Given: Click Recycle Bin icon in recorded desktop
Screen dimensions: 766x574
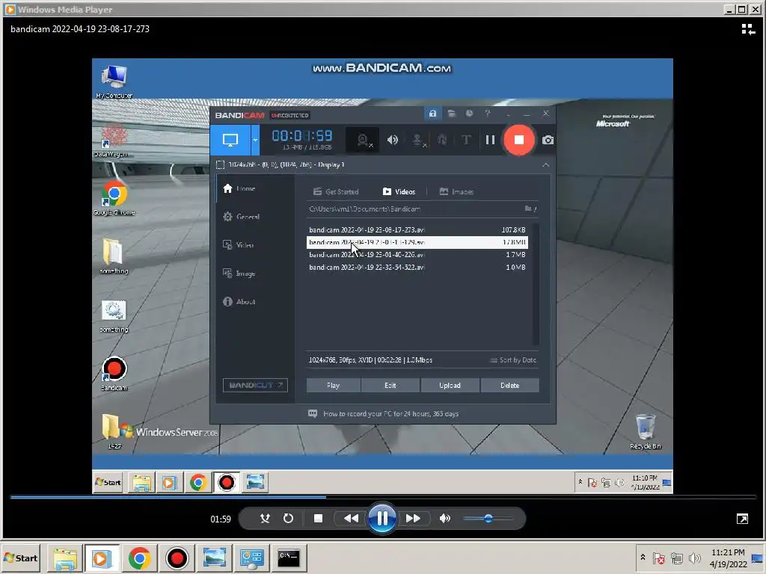Looking at the screenshot, I should pos(646,431).
